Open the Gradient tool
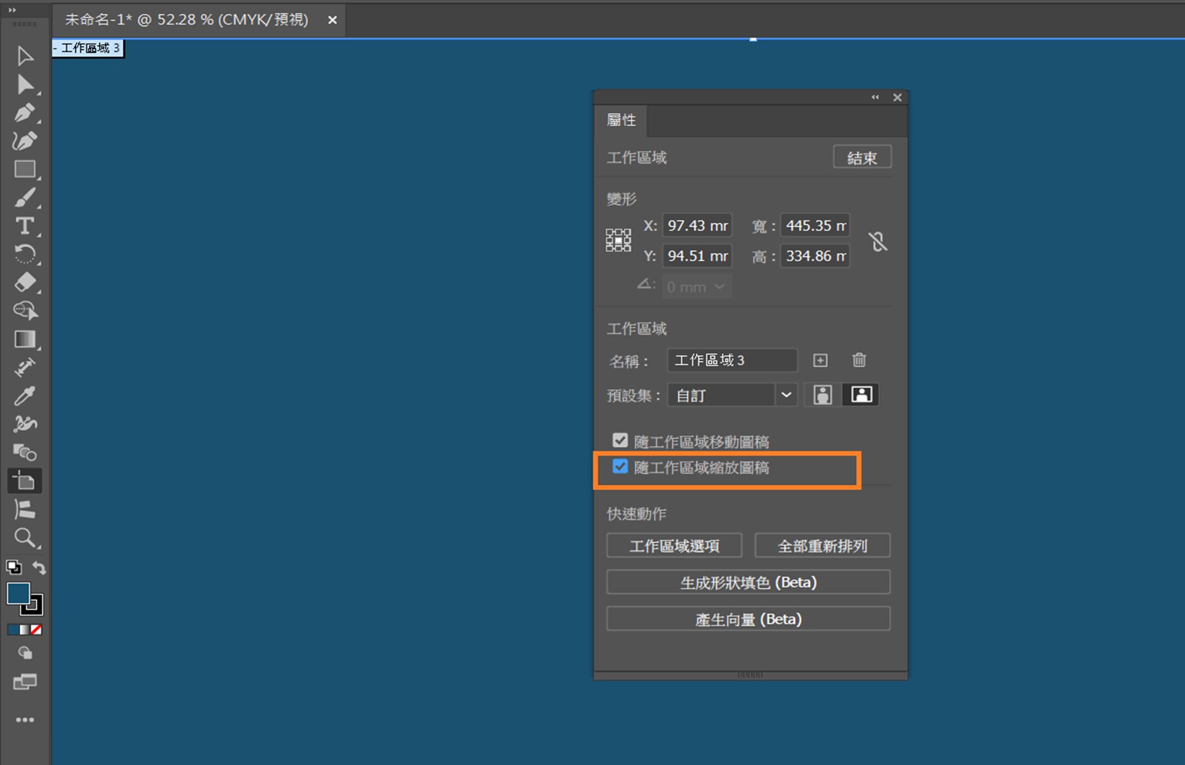Viewport: 1185px width, 765px height. [x=25, y=339]
